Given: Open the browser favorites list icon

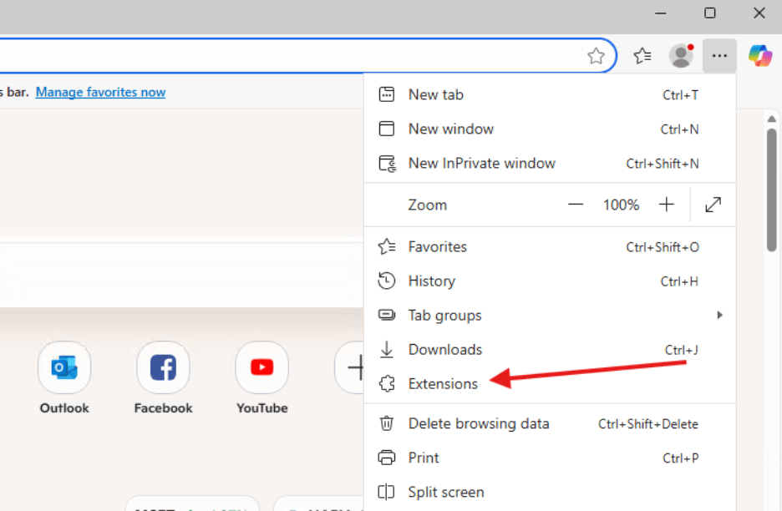Looking at the screenshot, I should click(x=642, y=55).
